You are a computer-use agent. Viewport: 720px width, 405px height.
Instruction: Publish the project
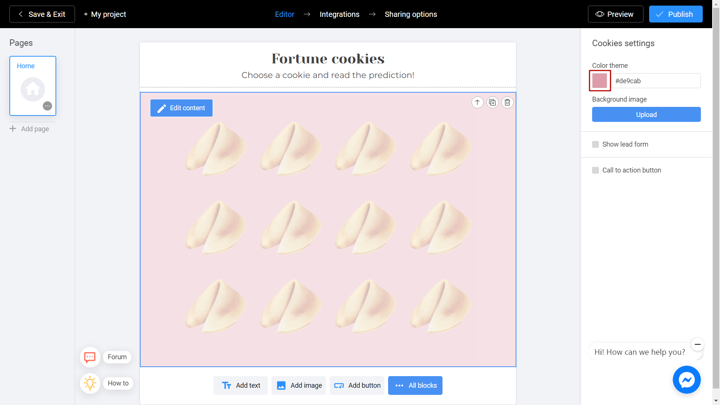676,14
